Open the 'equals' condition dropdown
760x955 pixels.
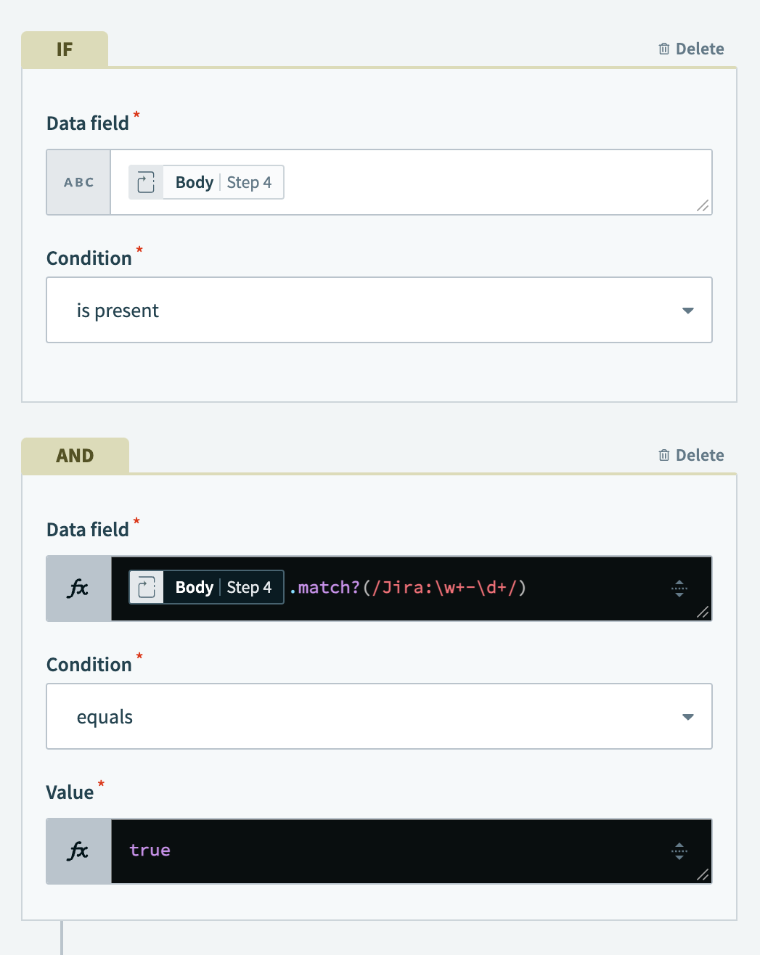tap(379, 716)
